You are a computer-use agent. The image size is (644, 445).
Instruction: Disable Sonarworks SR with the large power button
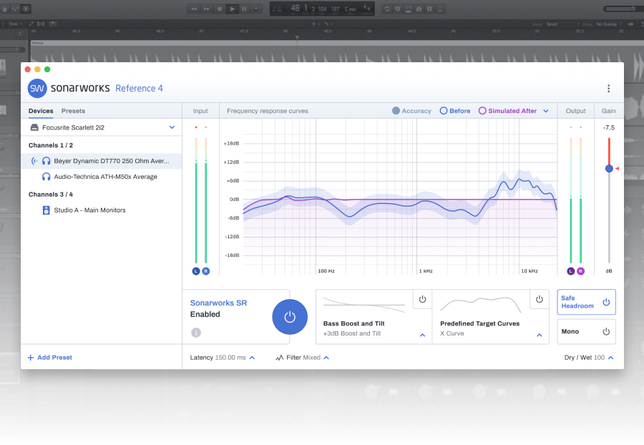tap(290, 317)
